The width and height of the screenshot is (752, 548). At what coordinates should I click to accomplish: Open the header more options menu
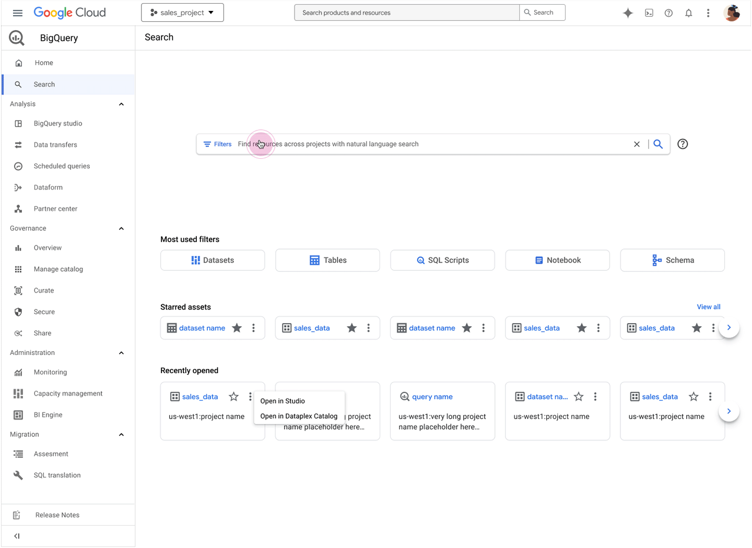708,13
